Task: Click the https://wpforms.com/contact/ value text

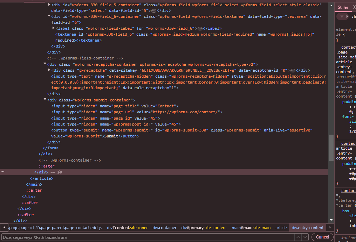Action: (185, 112)
